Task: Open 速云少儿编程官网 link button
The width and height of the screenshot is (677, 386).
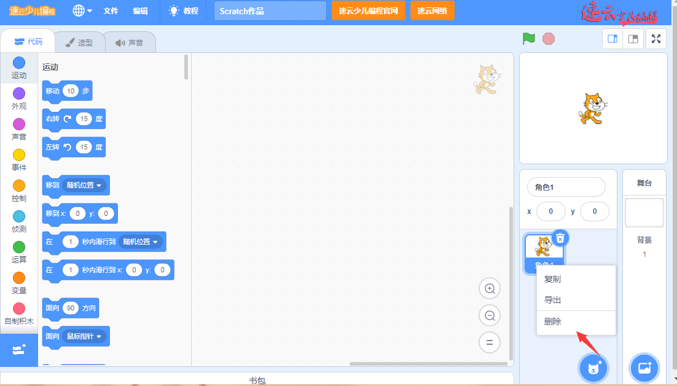Action: click(x=368, y=10)
